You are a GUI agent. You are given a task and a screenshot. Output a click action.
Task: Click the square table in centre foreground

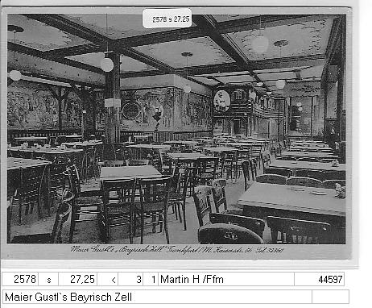tap(130, 172)
